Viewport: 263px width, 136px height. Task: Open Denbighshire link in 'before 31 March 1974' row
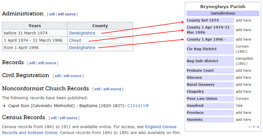coord(82,33)
